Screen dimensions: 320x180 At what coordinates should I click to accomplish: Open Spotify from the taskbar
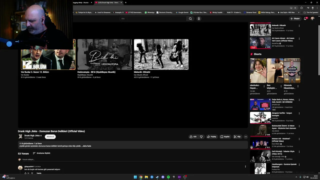pyautogui.click(x=168, y=177)
